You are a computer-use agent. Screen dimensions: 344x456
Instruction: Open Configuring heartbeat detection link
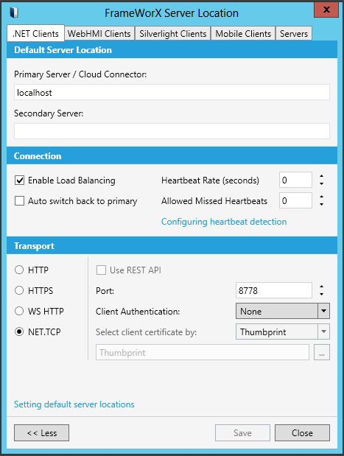point(224,222)
